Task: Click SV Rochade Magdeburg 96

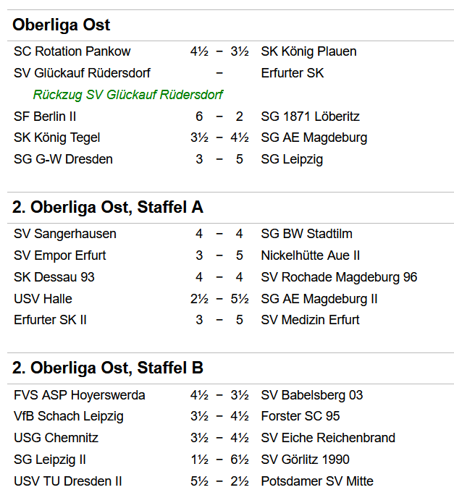Action: [339, 277]
